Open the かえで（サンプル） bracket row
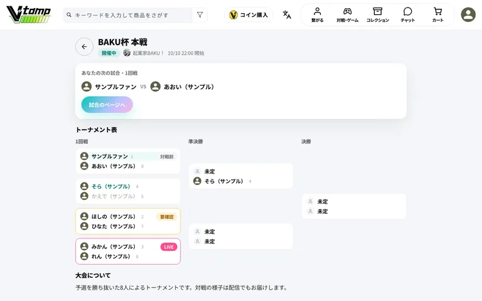The image size is (482, 301). coord(127,196)
